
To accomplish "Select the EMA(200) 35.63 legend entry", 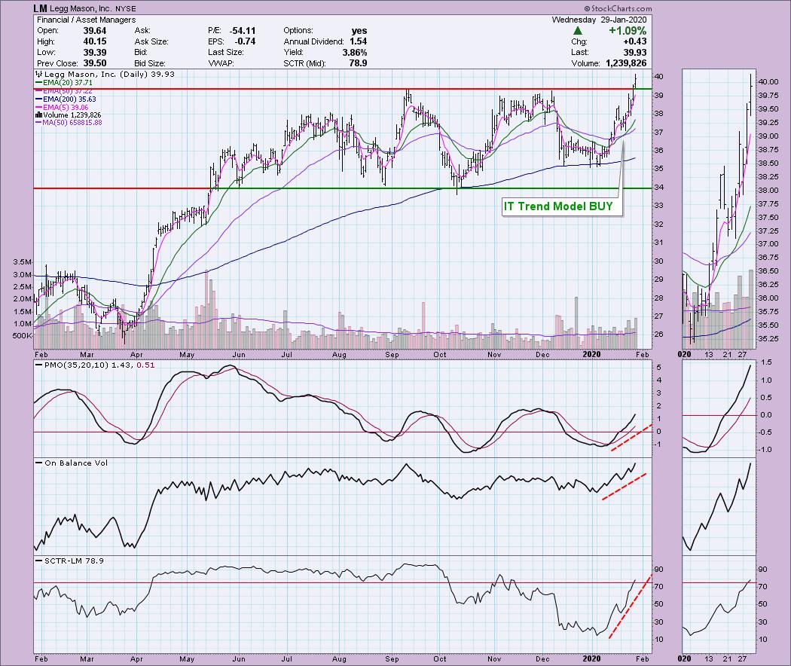I will [66, 99].
